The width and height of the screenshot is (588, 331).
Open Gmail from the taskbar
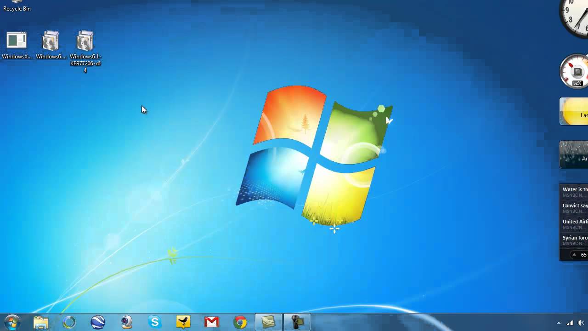click(212, 322)
